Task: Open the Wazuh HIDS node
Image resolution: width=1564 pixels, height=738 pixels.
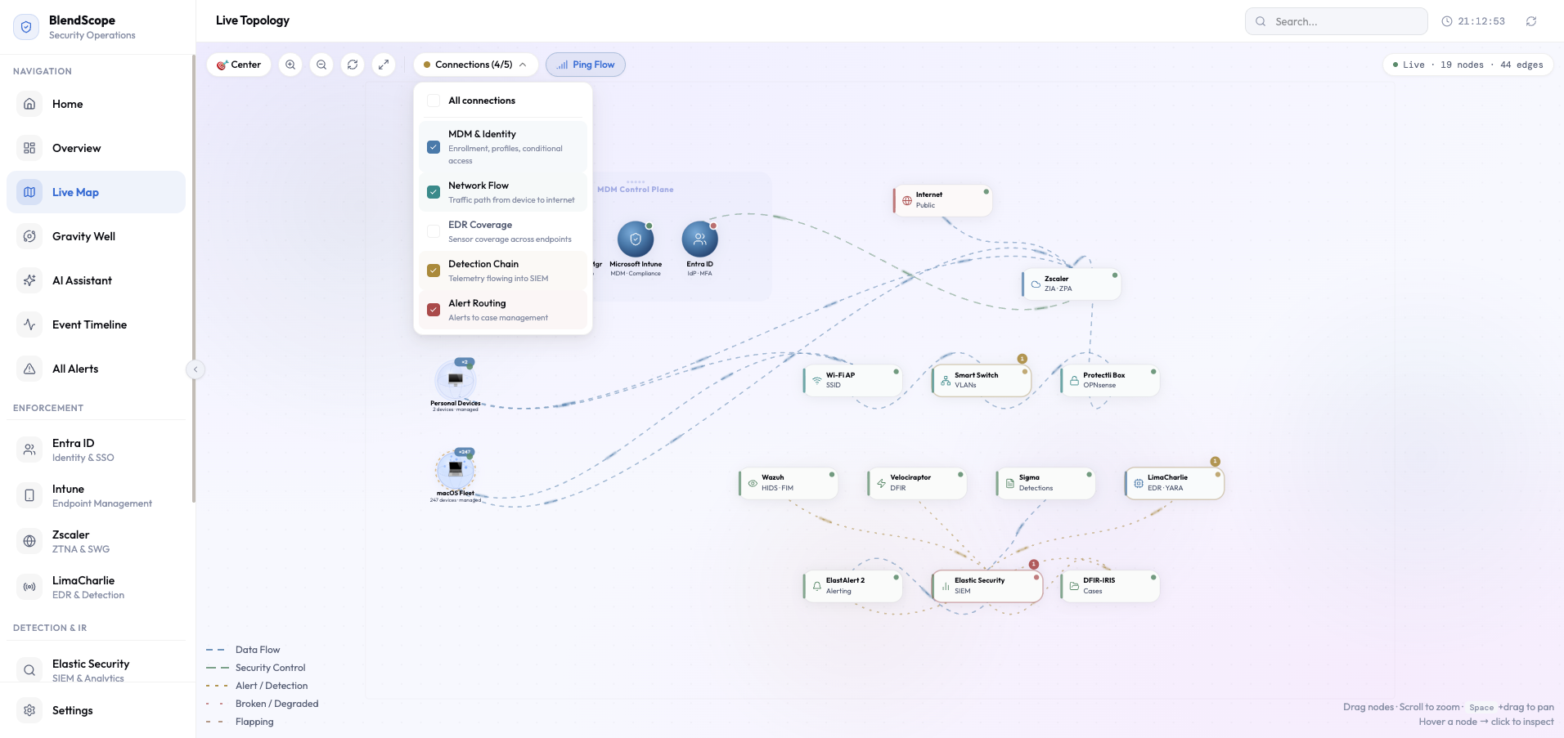Action: [x=789, y=482]
